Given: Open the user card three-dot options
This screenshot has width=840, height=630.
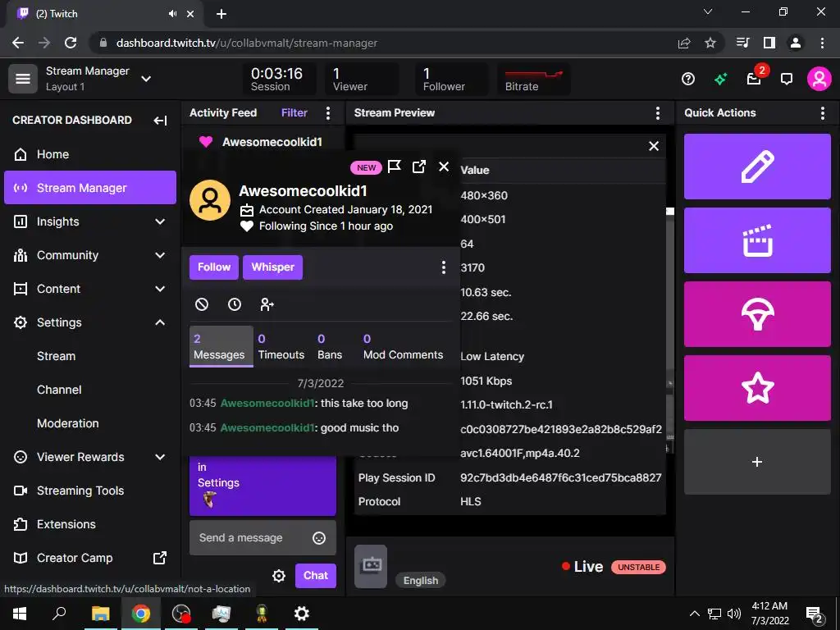Looking at the screenshot, I should (x=443, y=267).
